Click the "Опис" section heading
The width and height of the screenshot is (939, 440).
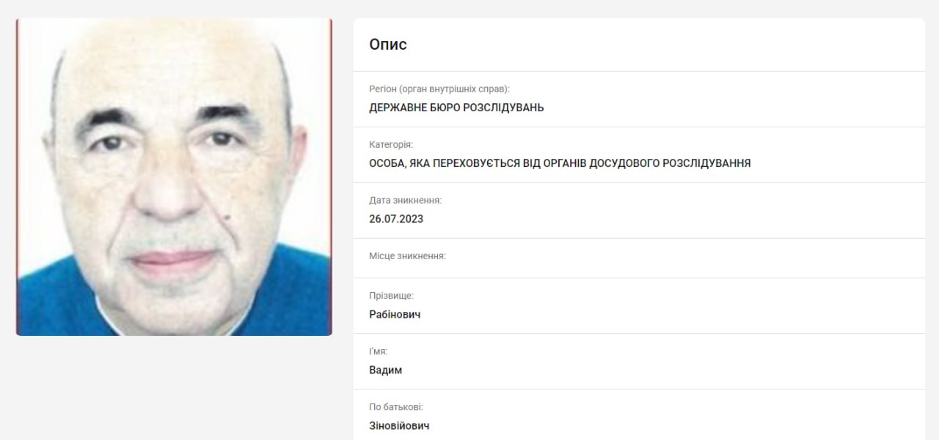coord(388,45)
